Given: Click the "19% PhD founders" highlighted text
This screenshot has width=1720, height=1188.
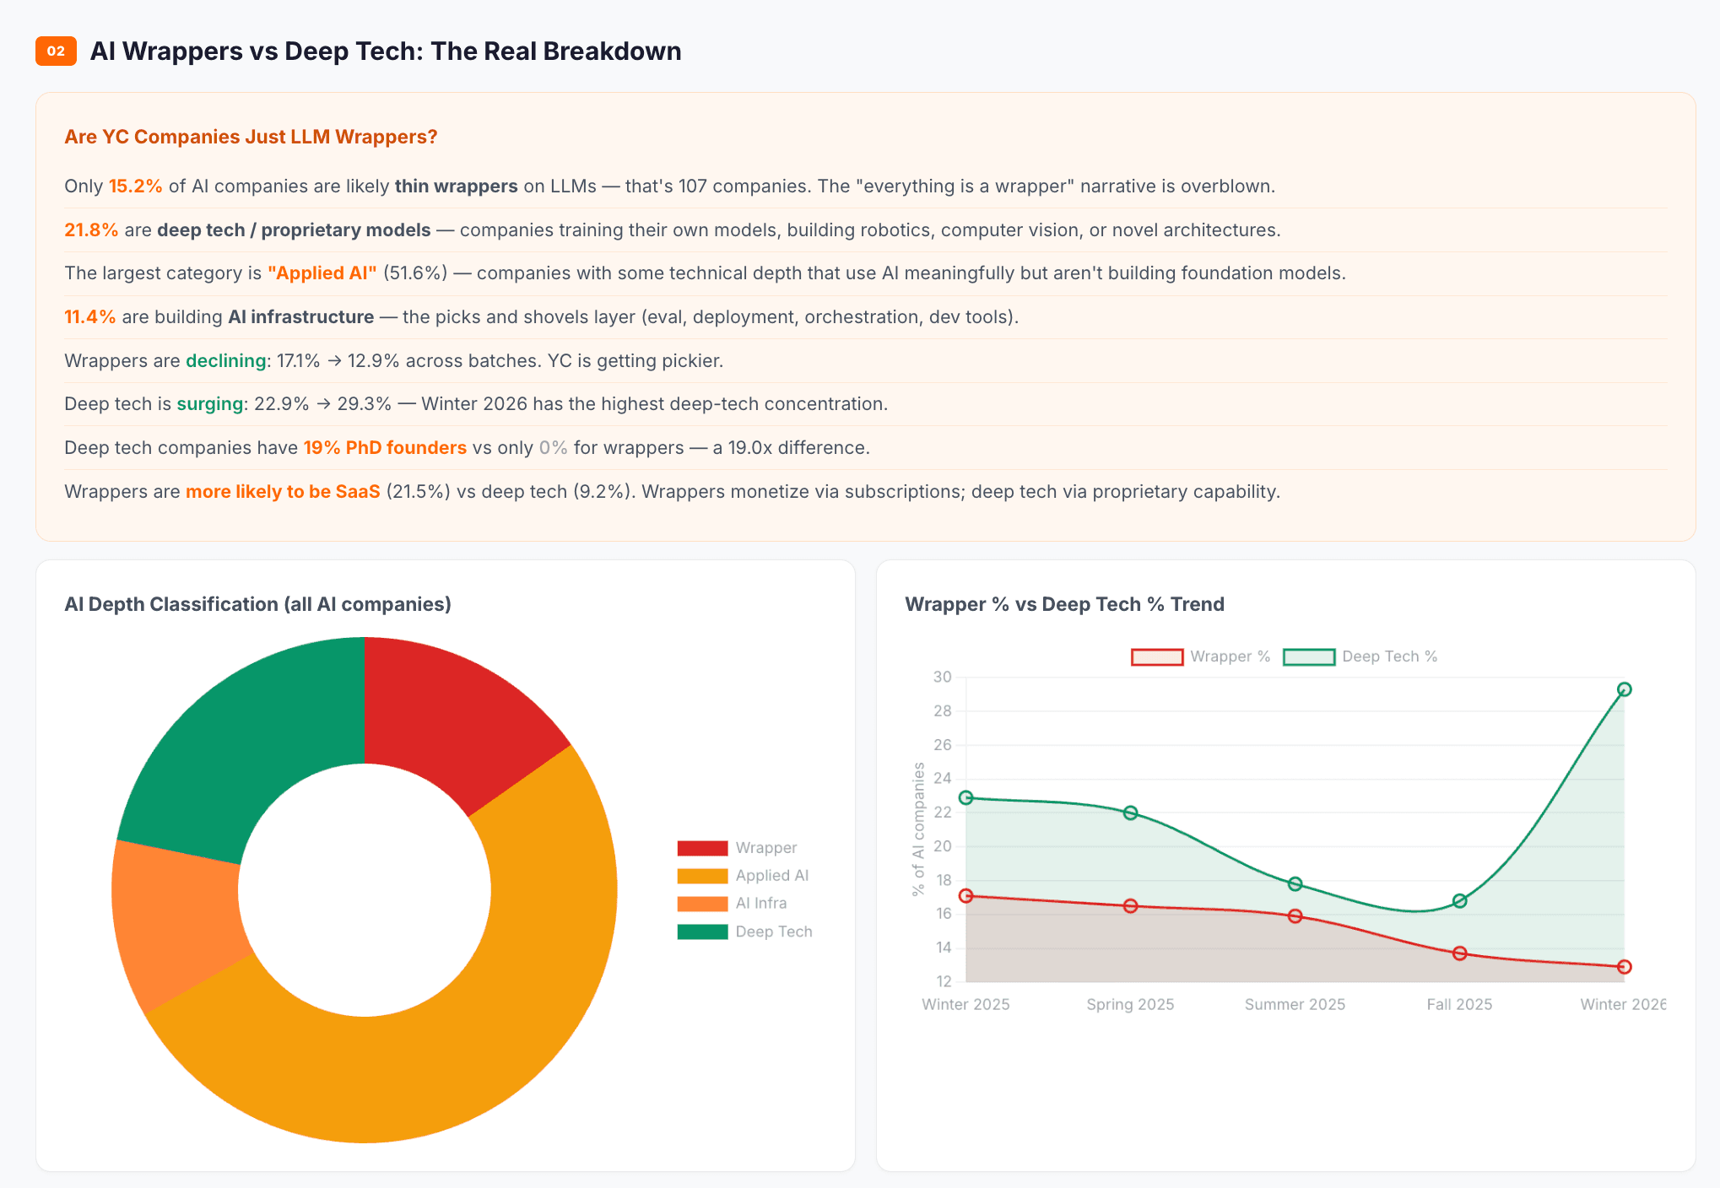Looking at the screenshot, I should (385, 447).
